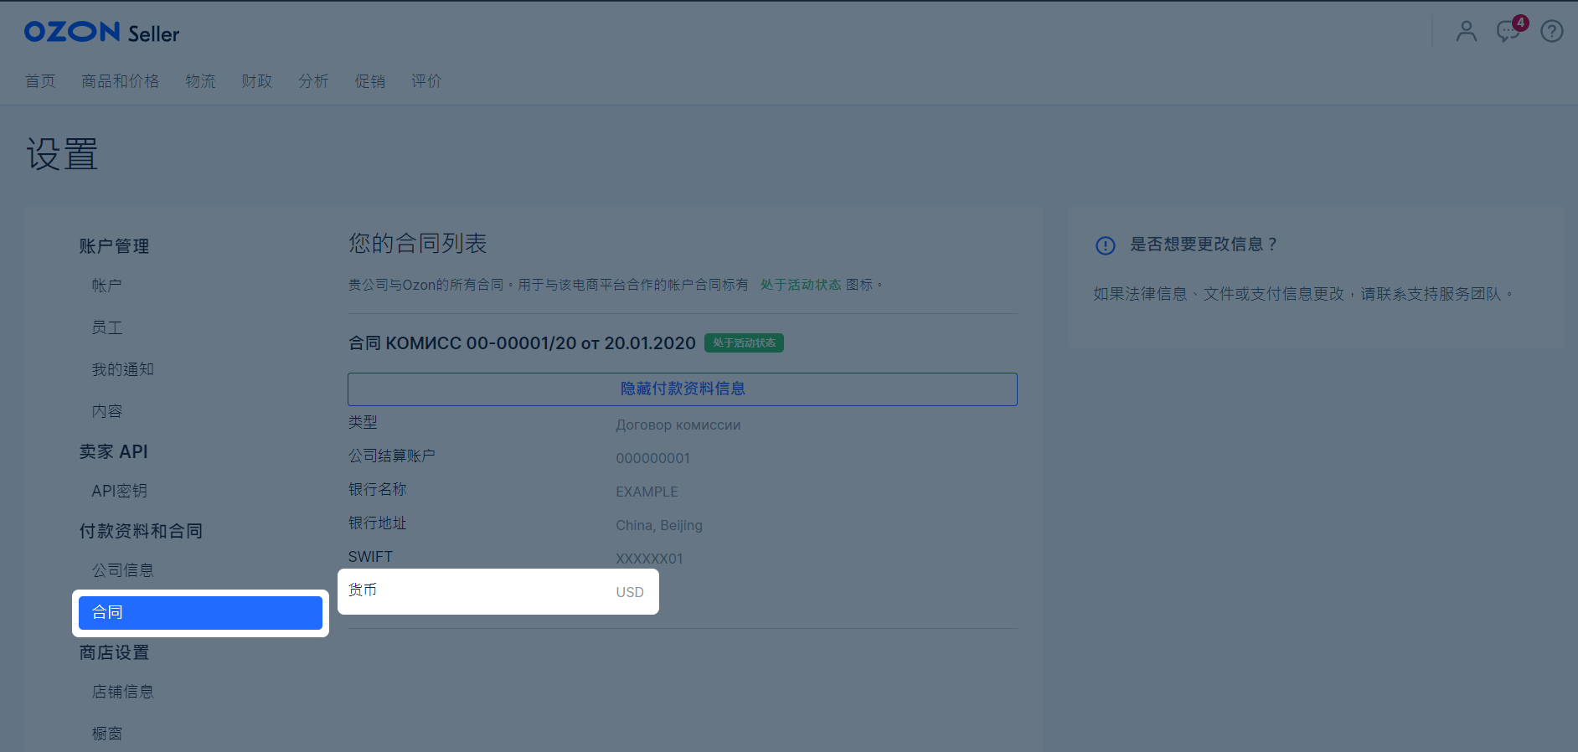Viewport: 1578px width, 752px height.
Task: Open the 物流 menu
Action: pos(200,81)
